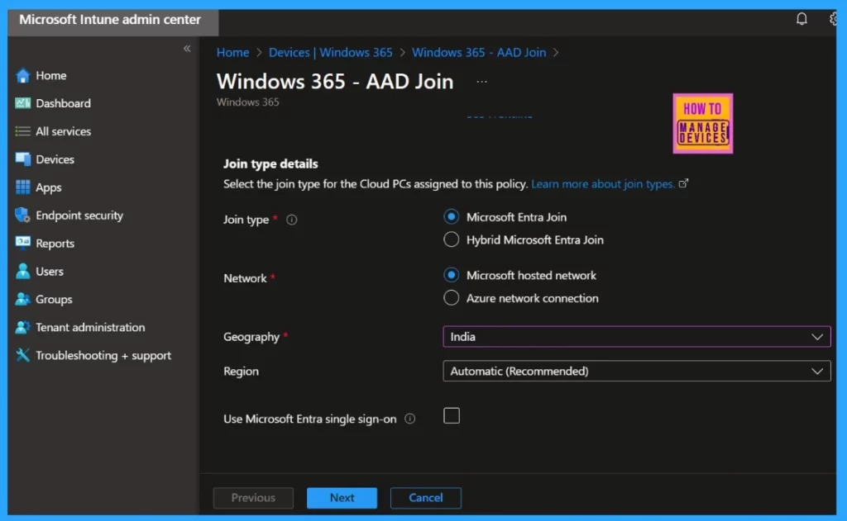847x521 pixels.
Task: Click the Home icon in sidebar
Action: pos(22,75)
